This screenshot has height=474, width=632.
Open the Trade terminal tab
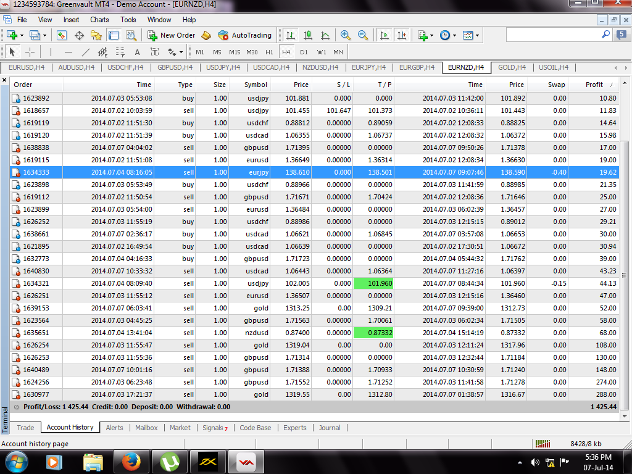point(25,428)
